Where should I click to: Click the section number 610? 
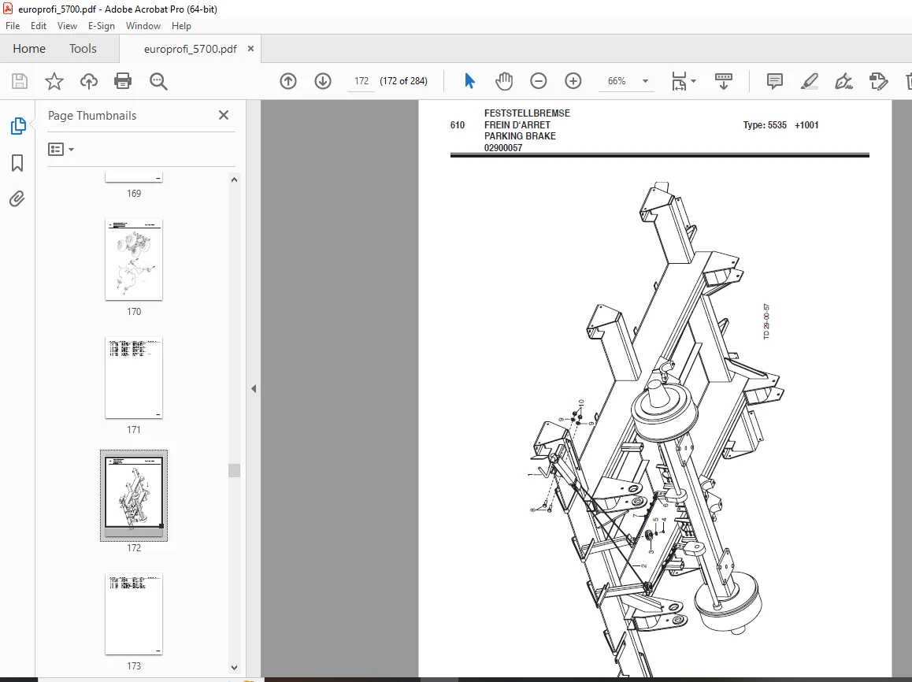click(457, 125)
